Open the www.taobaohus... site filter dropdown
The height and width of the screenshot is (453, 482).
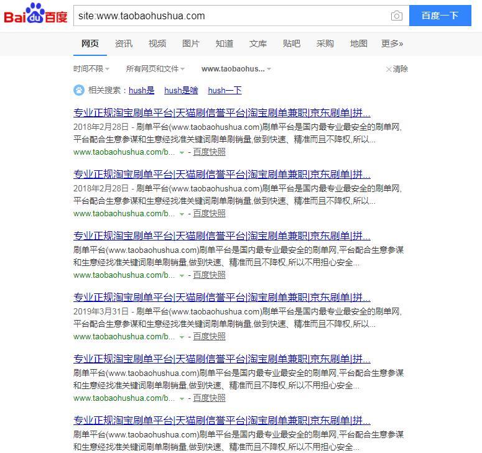tap(236, 69)
